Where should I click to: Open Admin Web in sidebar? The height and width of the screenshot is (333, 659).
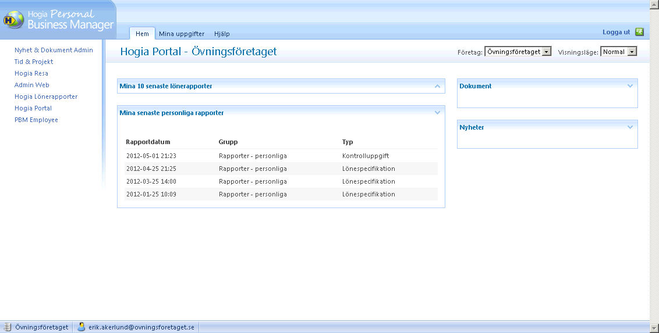[32, 85]
